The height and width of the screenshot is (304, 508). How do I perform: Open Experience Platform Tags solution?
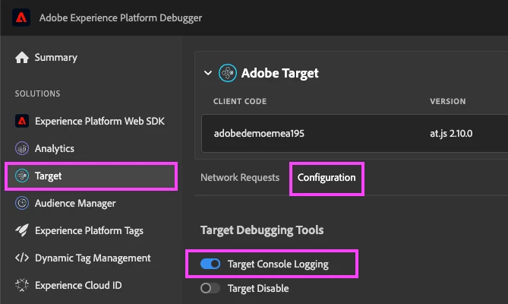89,230
